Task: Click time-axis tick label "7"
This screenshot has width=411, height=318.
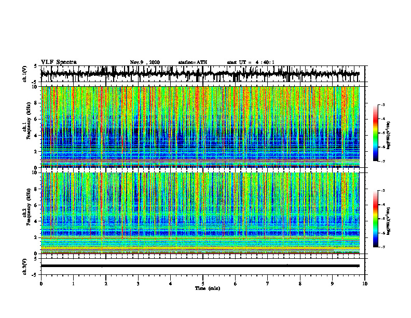Action: tap(268, 284)
